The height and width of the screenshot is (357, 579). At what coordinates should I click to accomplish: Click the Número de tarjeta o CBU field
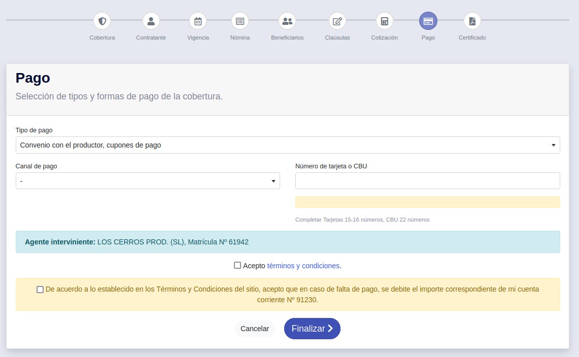(427, 181)
